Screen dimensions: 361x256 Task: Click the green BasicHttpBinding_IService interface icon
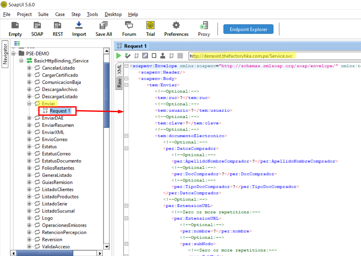(29, 61)
